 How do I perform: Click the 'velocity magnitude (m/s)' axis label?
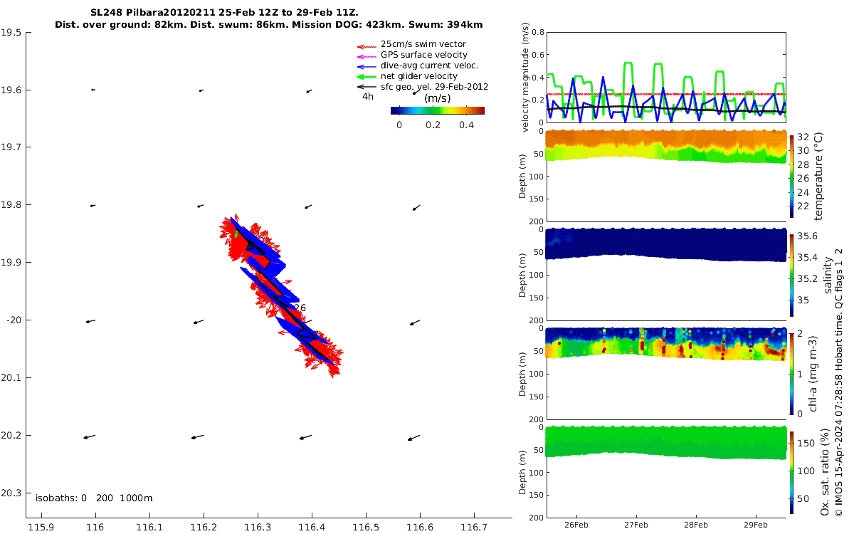526,77
